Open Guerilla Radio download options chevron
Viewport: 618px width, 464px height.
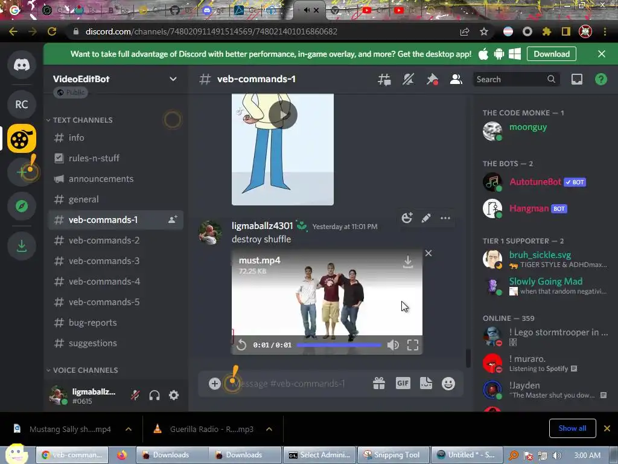coord(269,429)
